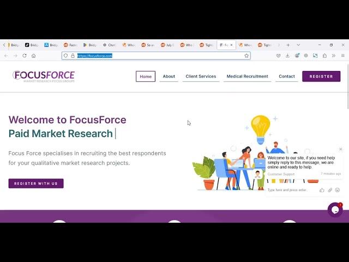Open the downloads panel
Image resolution: width=349 pixels, height=262 pixels.
287,56
